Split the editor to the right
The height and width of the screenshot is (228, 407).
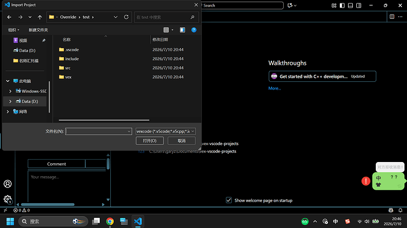tap(392, 16)
